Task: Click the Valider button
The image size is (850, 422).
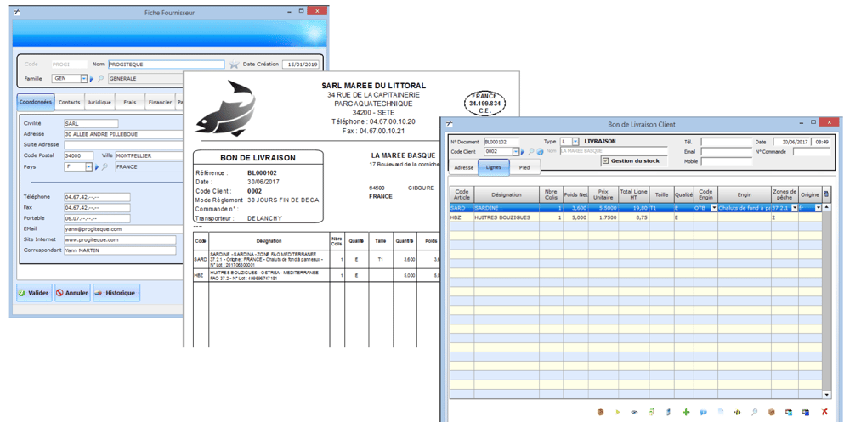Action: 34,293
